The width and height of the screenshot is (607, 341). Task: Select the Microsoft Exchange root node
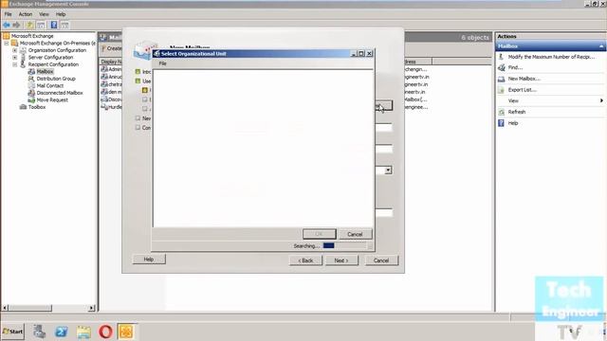[x=32, y=36]
